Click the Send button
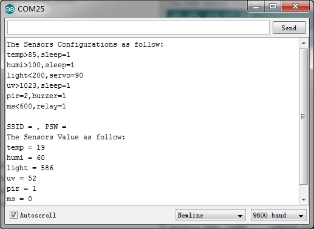Viewport: 314px width, 229px height. [289, 28]
